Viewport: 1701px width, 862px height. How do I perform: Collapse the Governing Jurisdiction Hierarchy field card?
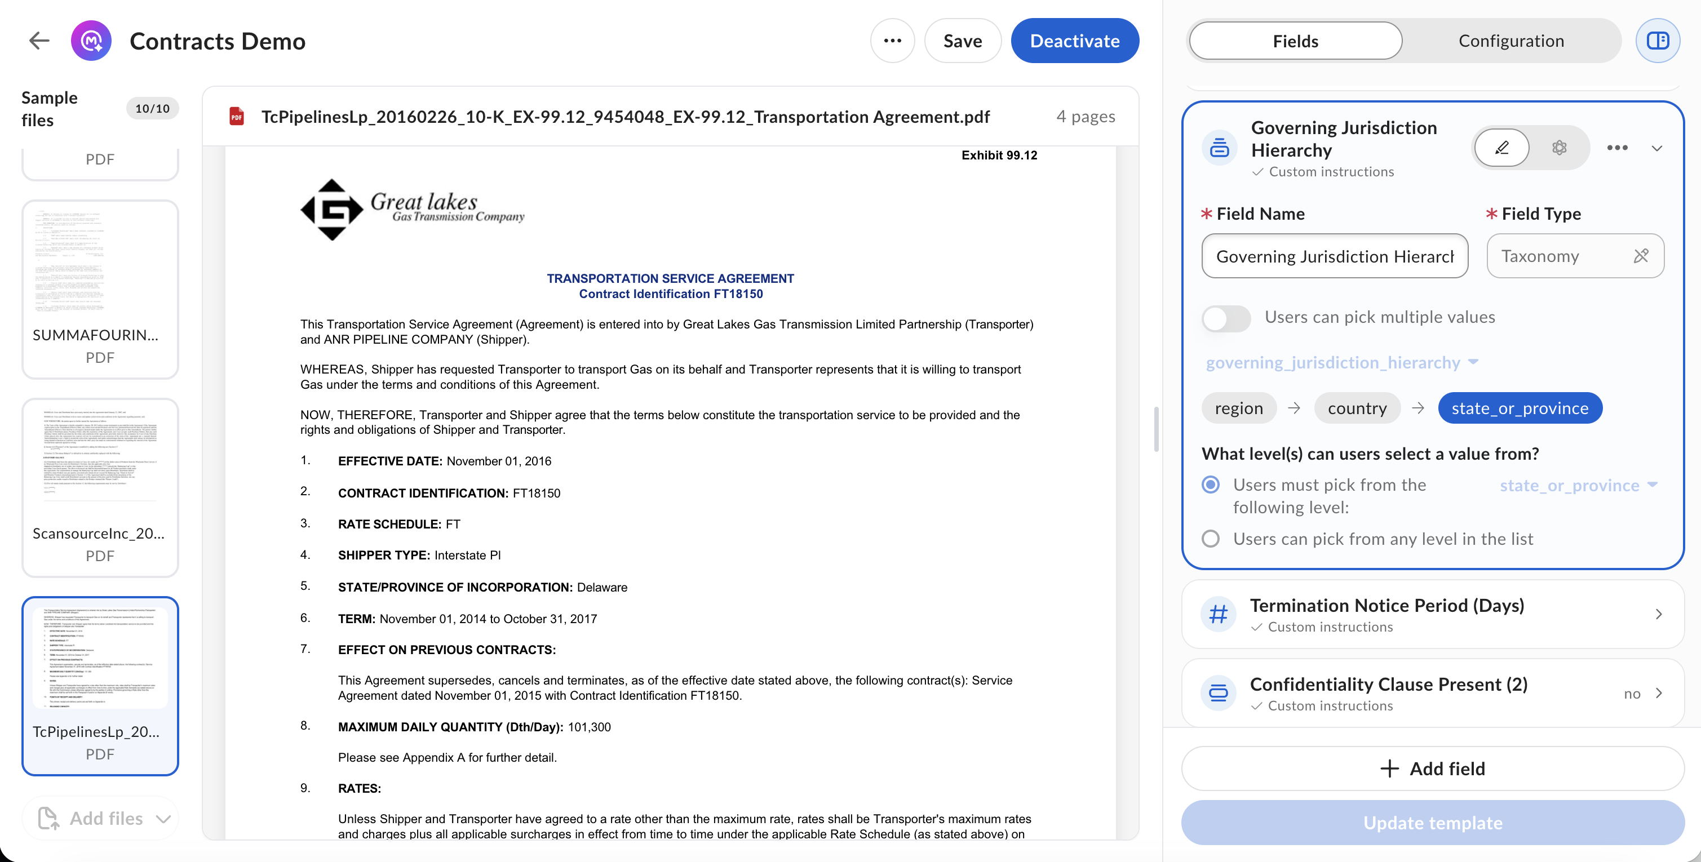coord(1657,148)
